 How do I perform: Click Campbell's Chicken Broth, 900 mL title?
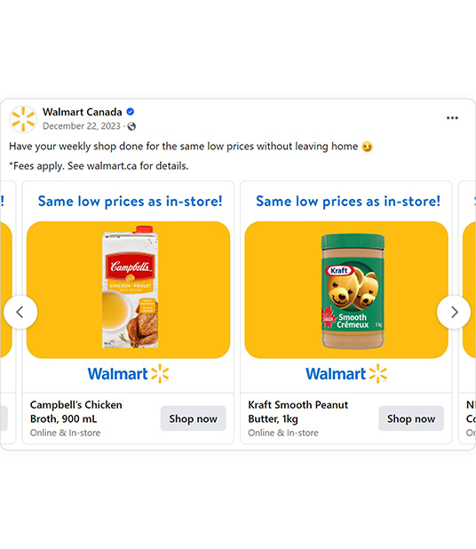(76, 412)
